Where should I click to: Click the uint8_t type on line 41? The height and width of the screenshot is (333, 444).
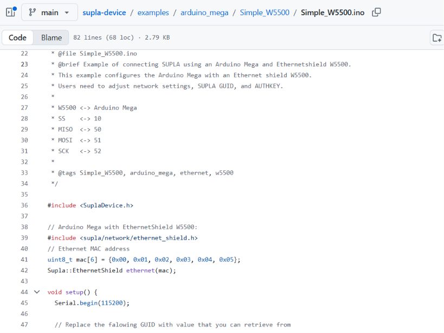[x=60, y=260]
